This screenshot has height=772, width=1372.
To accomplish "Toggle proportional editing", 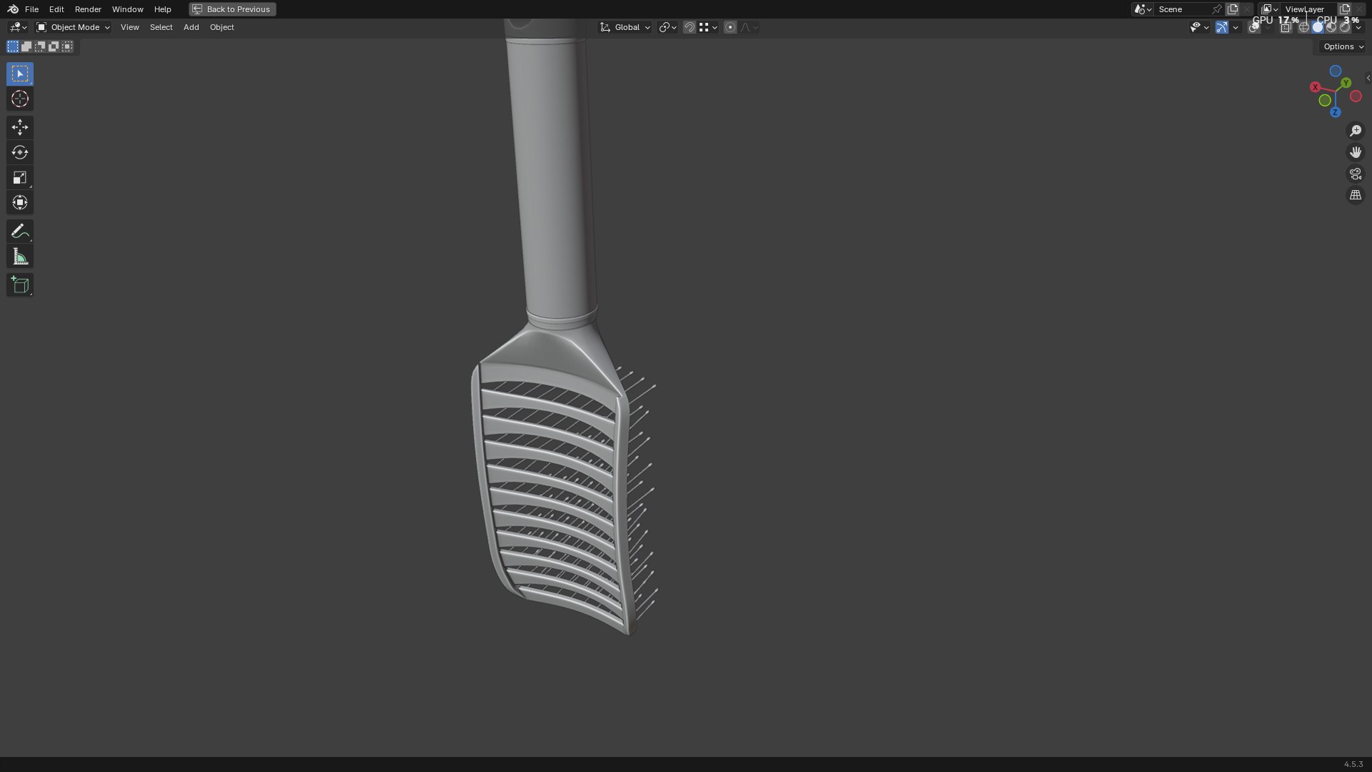I will pyautogui.click(x=730, y=27).
